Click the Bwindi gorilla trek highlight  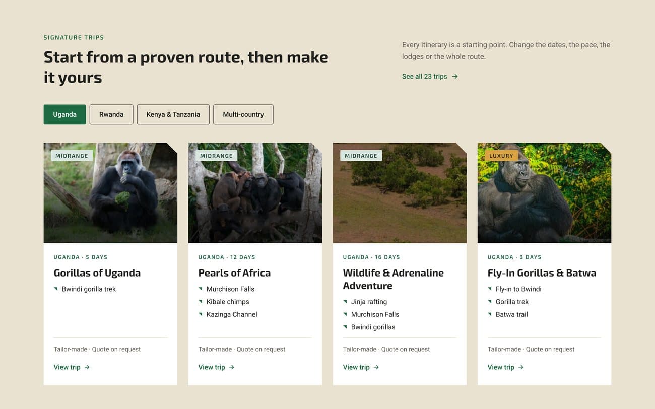(89, 289)
